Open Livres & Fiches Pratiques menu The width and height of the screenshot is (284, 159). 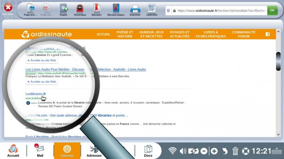point(211,34)
